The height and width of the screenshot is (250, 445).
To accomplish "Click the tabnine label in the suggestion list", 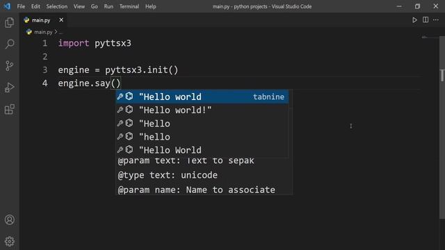I will tap(268, 97).
